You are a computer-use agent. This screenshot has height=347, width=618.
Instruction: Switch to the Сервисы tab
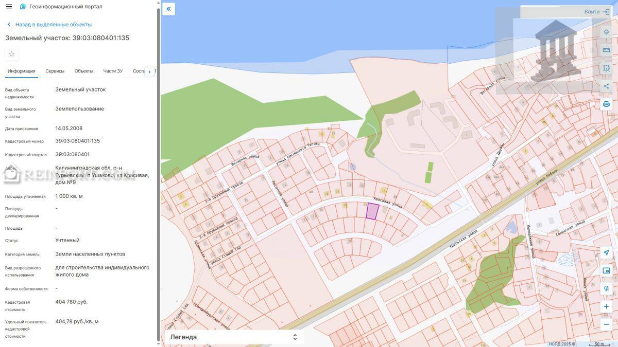[x=55, y=71]
